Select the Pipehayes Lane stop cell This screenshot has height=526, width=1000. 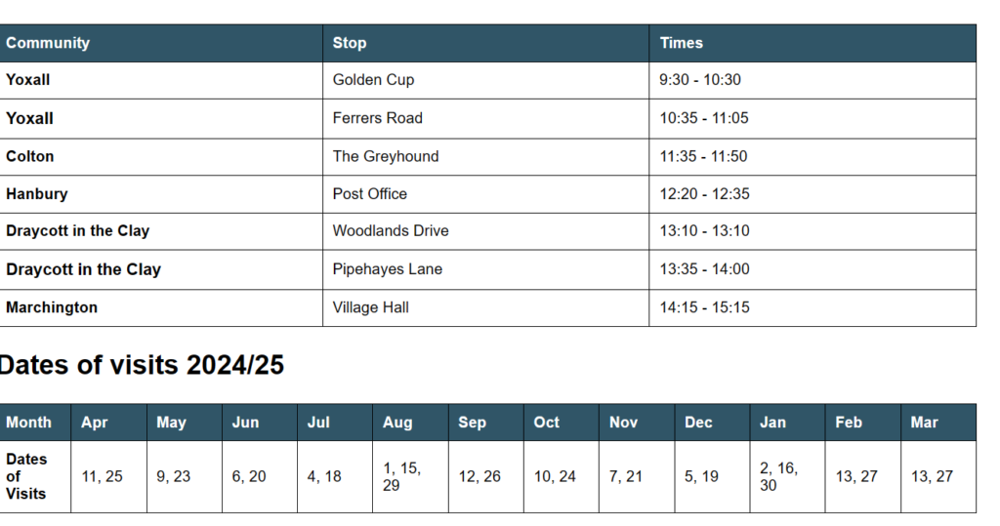(x=486, y=269)
